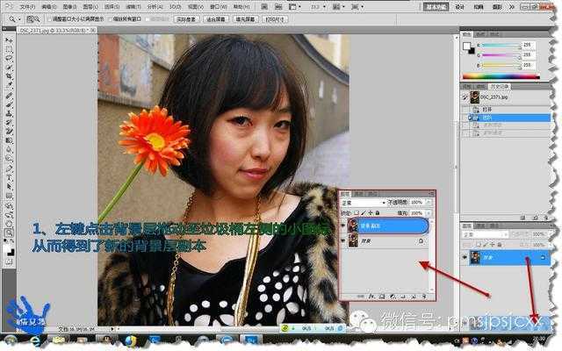Delete current state in History panel
Viewport: 562px width, 351px height.
pos(545,217)
